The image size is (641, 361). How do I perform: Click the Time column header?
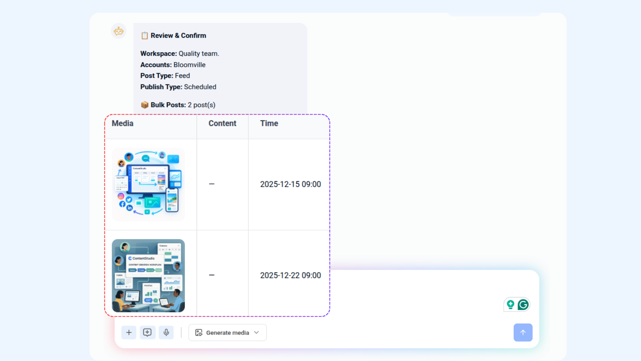[269, 123]
